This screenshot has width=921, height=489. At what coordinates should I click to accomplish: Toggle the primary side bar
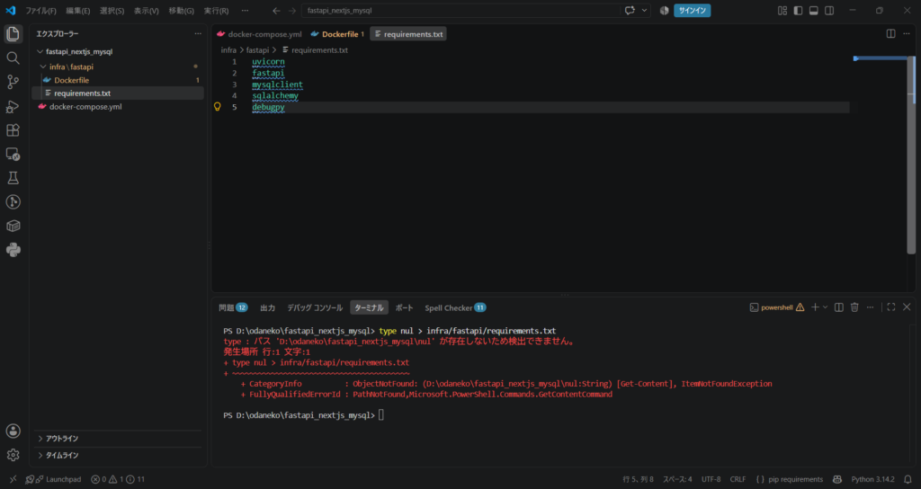[x=798, y=11]
